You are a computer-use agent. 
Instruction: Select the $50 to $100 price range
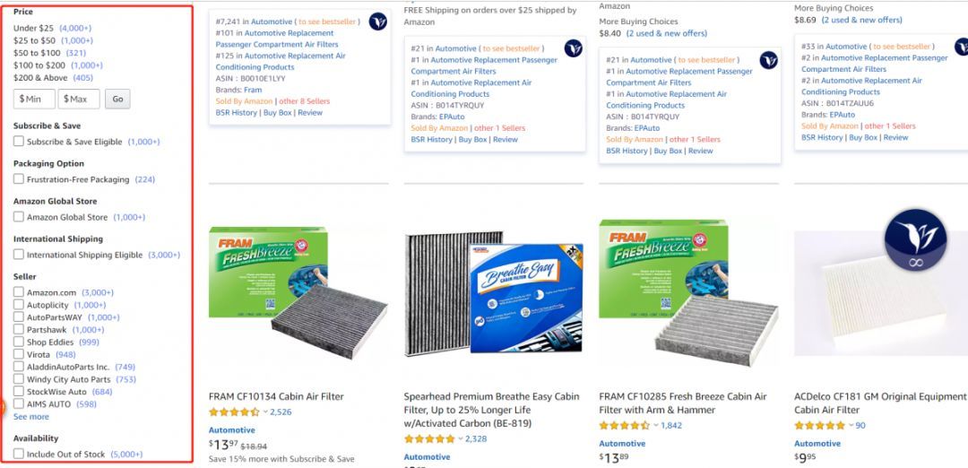click(x=37, y=53)
